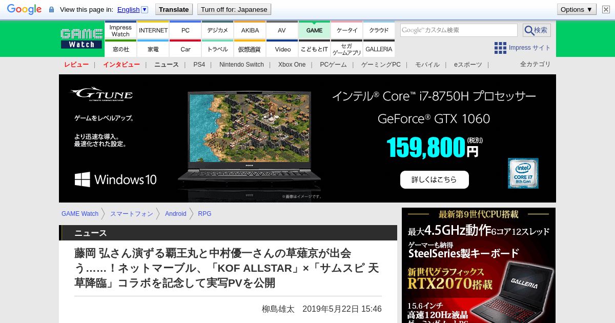Click the Android breadcrumb link
The width and height of the screenshot is (615, 323).
coord(176,214)
